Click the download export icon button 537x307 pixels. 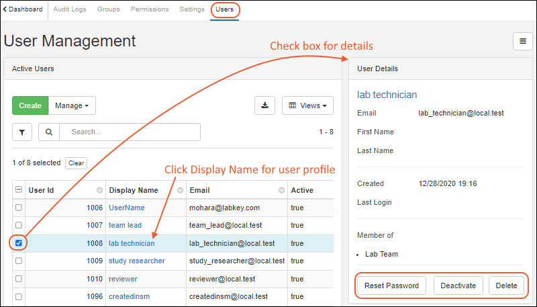click(x=264, y=105)
